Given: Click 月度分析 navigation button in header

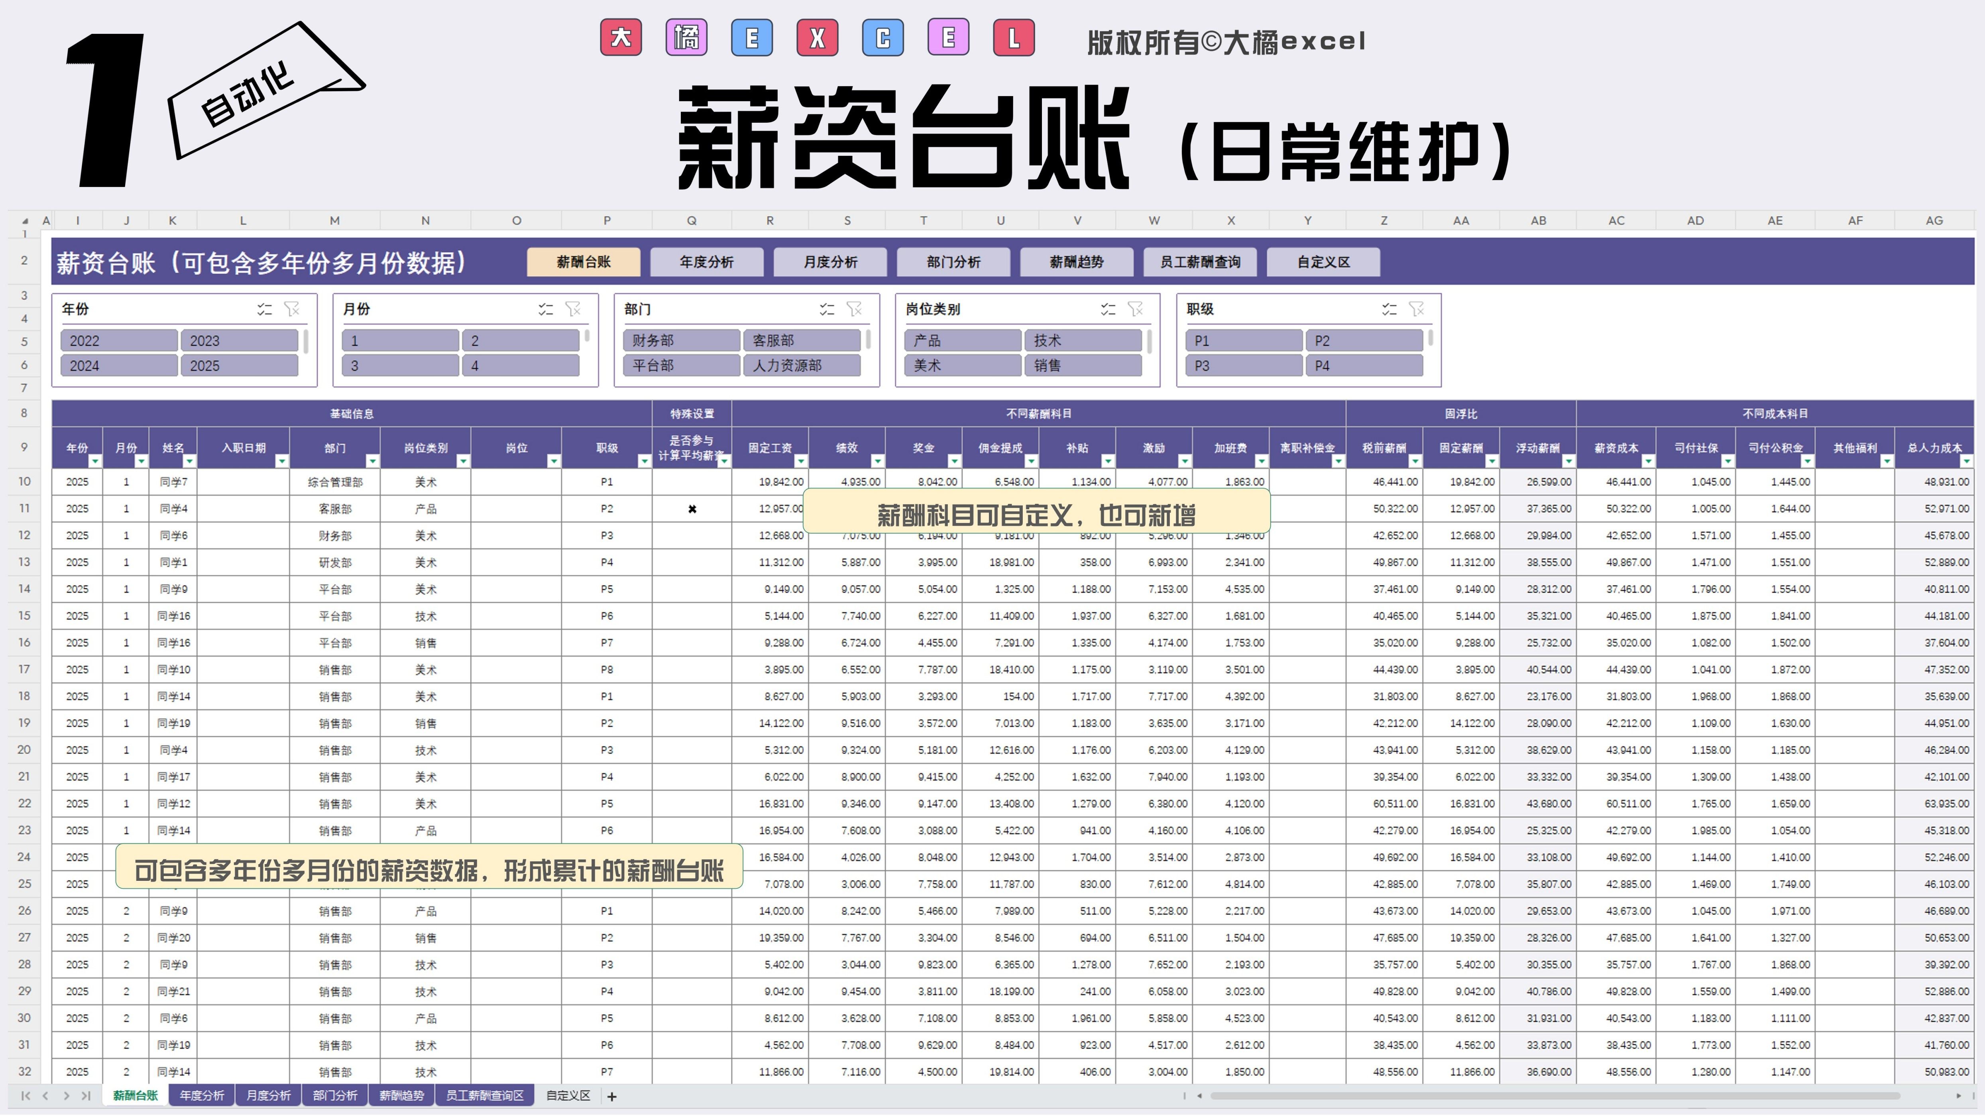Looking at the screenshot, I should (830, 262).
